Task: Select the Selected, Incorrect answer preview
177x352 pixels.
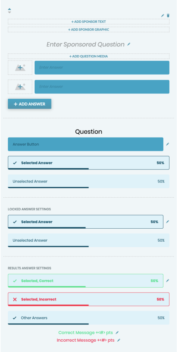Action: click(88, 299)
